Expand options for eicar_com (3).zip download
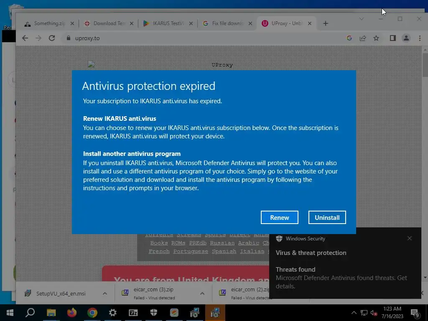The image size is (428, 321). tap(202, 293)
